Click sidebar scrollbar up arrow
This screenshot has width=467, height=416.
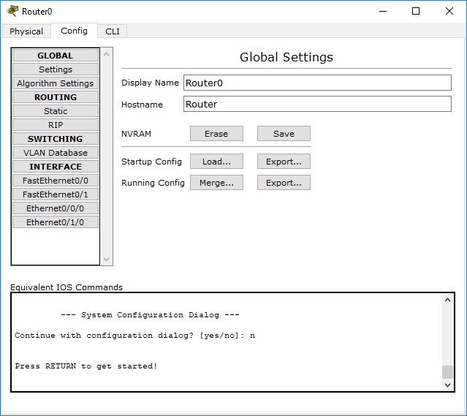(106, 54)
